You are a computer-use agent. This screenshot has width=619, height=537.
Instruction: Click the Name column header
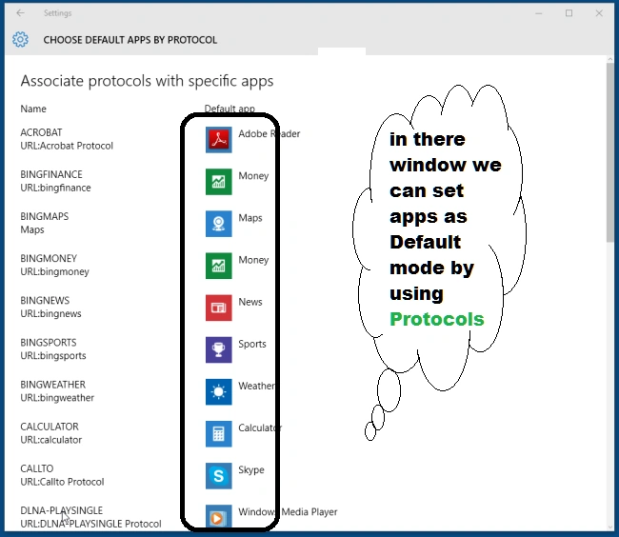(33, 109)
